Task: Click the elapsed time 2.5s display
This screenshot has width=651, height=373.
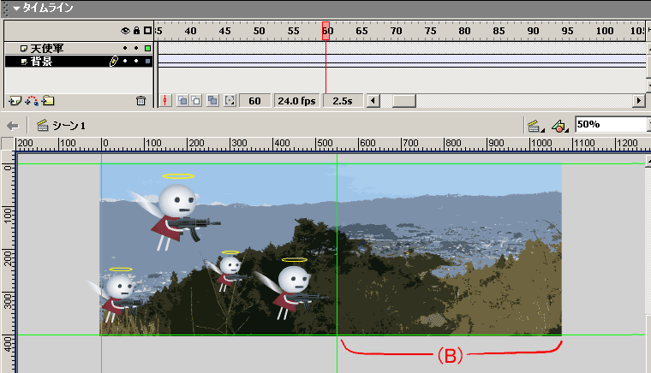Action: tap(343, 101)
